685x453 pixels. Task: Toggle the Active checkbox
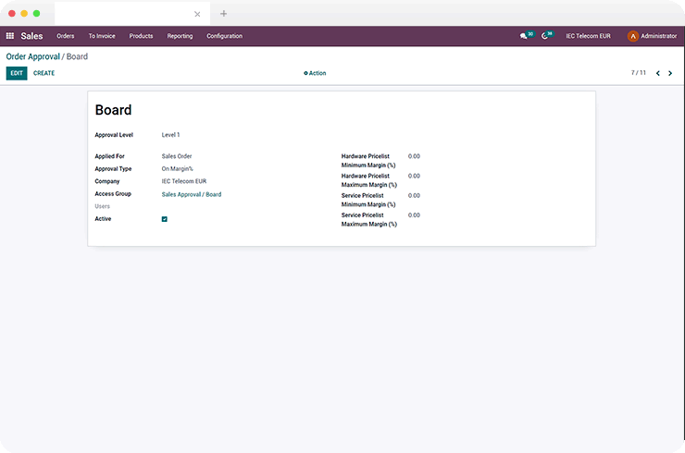(x=164, y=219)
